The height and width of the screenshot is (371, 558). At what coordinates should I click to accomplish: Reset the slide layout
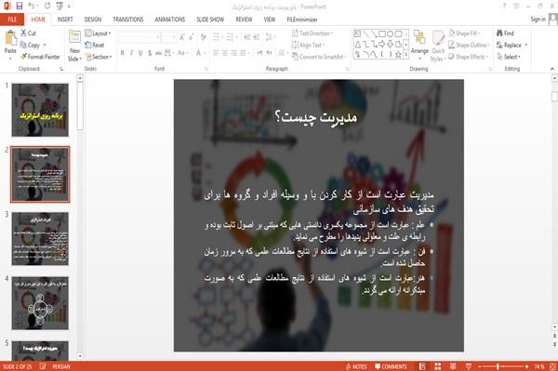tap(95, 46)
